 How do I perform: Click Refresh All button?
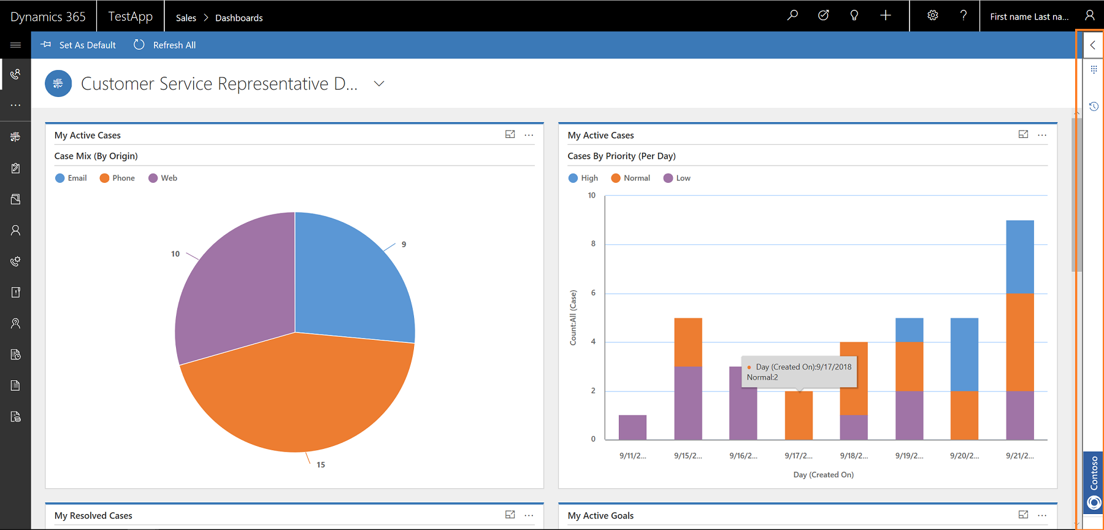(165, 45)
